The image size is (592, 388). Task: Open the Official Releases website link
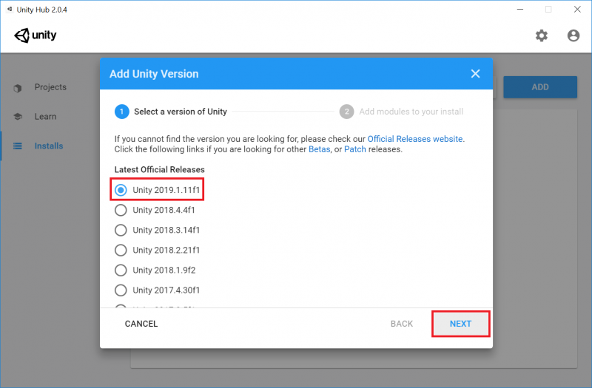[x=415, y=139]
